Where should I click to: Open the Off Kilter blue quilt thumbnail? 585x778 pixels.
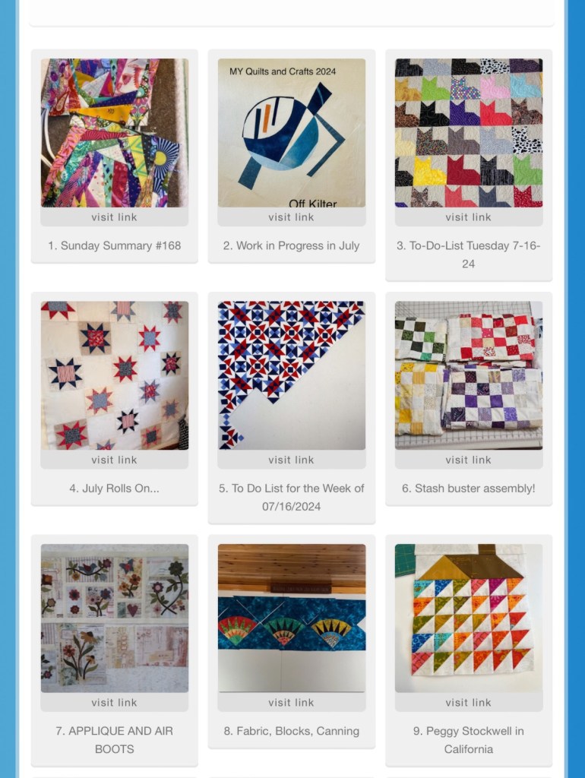(x=291, y=132)
